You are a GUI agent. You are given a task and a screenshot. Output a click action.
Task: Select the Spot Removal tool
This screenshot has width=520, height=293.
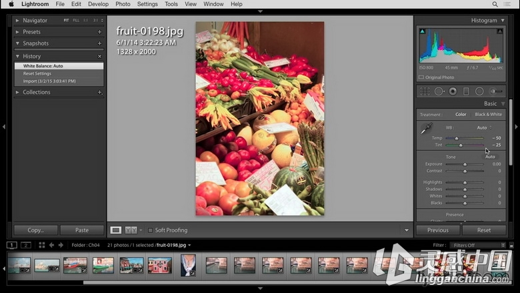(439, 91)
